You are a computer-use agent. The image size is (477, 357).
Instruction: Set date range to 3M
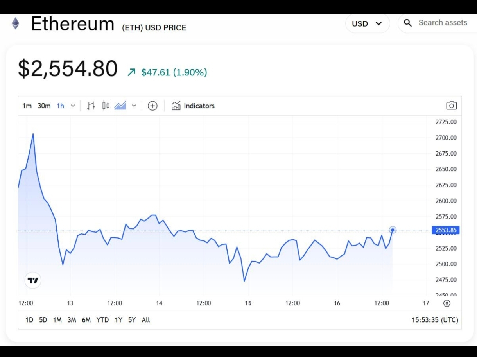coord(72,320)
